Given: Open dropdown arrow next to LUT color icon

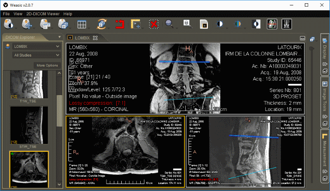Looking at the screenshot, I should pyautogui.click(x=245, y=28).
